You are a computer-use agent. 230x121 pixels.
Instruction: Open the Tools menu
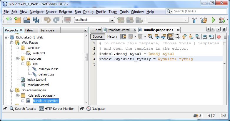124,12
